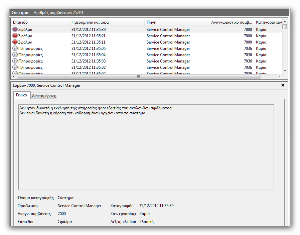Switch to the Λεπτομέρειες tab

[44, 96]
